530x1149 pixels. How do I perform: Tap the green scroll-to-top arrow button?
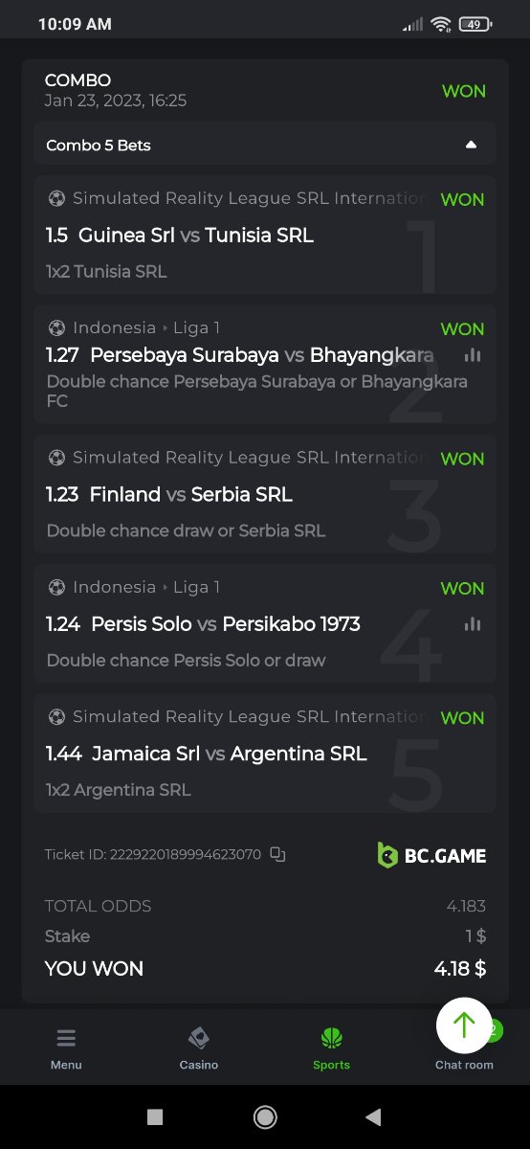pos(464,1025)
